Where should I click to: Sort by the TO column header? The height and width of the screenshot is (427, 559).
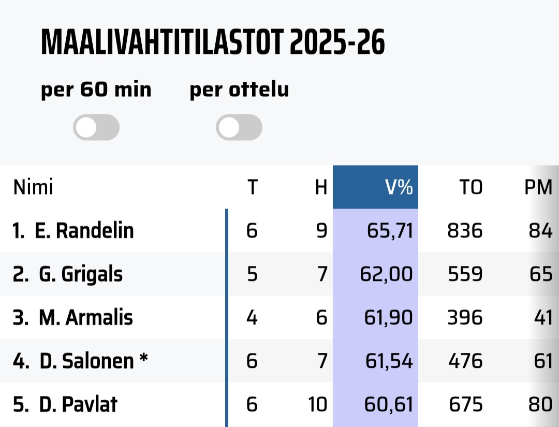tap(470, 187)
